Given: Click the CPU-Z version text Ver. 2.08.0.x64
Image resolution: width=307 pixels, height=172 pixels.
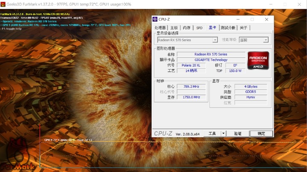Looking at the screenshot, I should pyautogui.click(x=188, y=134).
